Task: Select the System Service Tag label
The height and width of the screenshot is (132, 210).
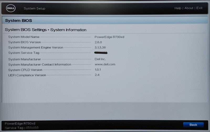Action: pos(24,53)
